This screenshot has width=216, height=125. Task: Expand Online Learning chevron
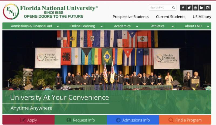tap(102, 26)
